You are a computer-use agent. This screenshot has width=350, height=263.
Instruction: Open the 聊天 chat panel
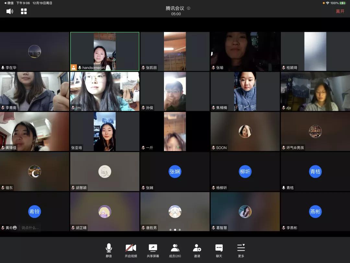coord(219,250)
